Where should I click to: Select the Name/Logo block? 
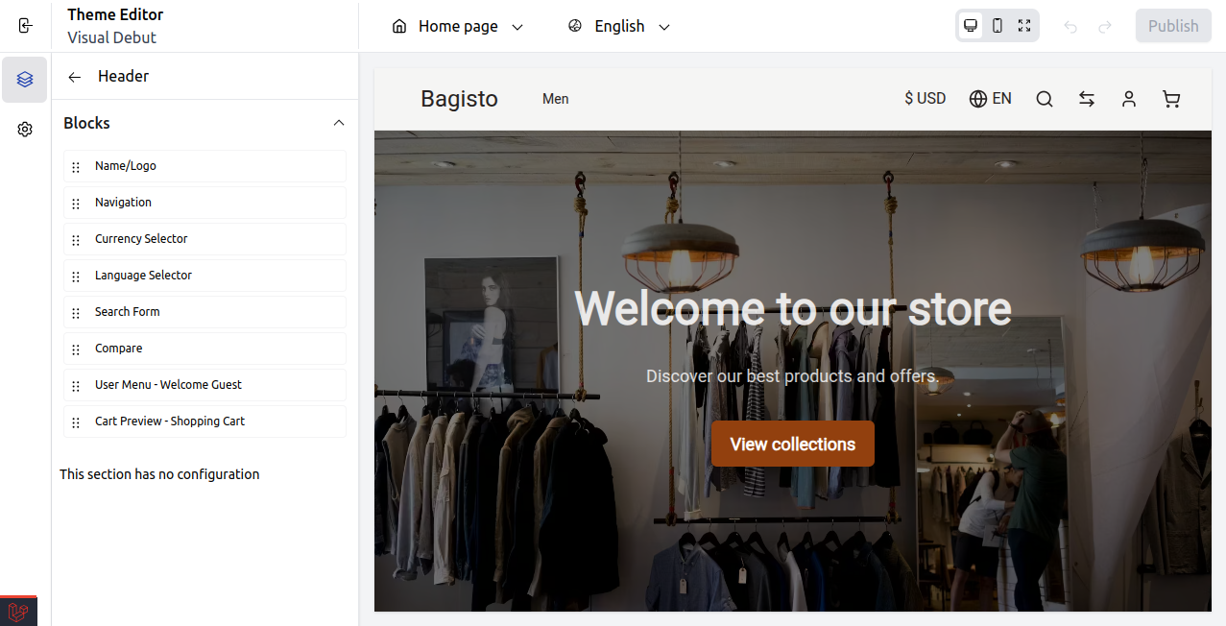pyautogui.click(x=204, y=166)
